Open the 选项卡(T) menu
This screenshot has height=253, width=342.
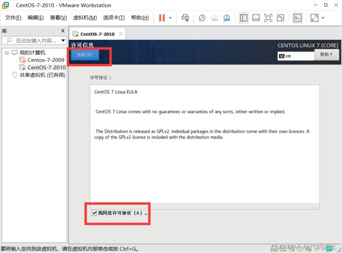click(114, 18)
